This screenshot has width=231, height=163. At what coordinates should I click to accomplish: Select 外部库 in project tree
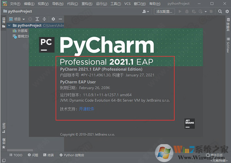coord(20,31)
